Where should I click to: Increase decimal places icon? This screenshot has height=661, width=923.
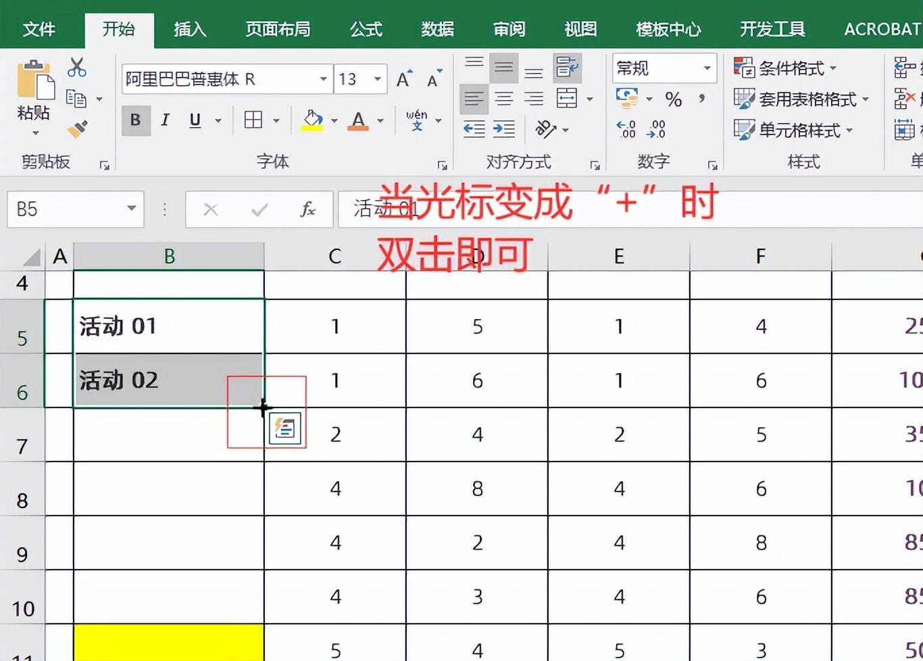coord(626,129)
